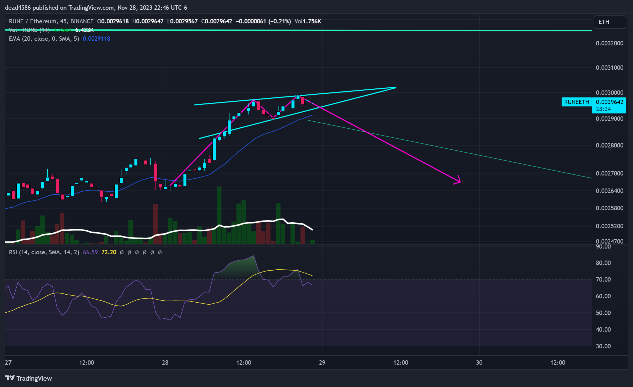Click the Vol · RUNE (14) legend
Screen dimensions: 633x387
click(29, 30)
